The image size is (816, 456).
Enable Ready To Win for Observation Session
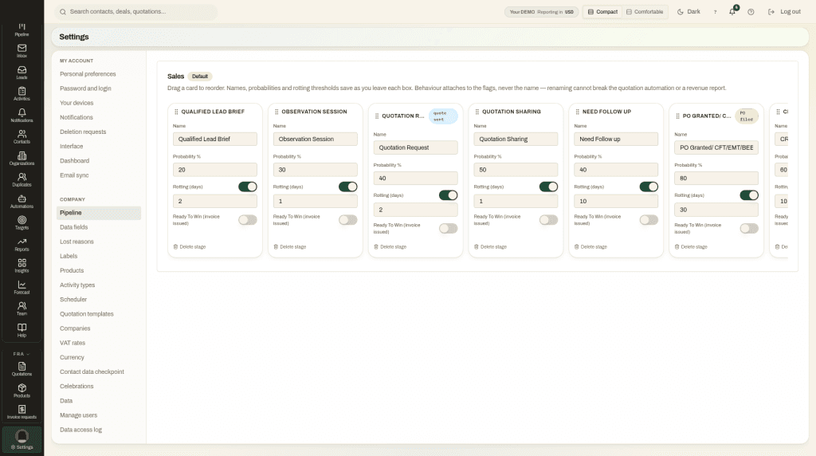[348, 220]
